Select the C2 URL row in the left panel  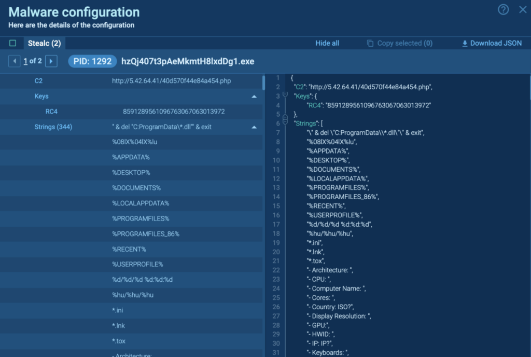pyautogui.click(x=171, y=81)
